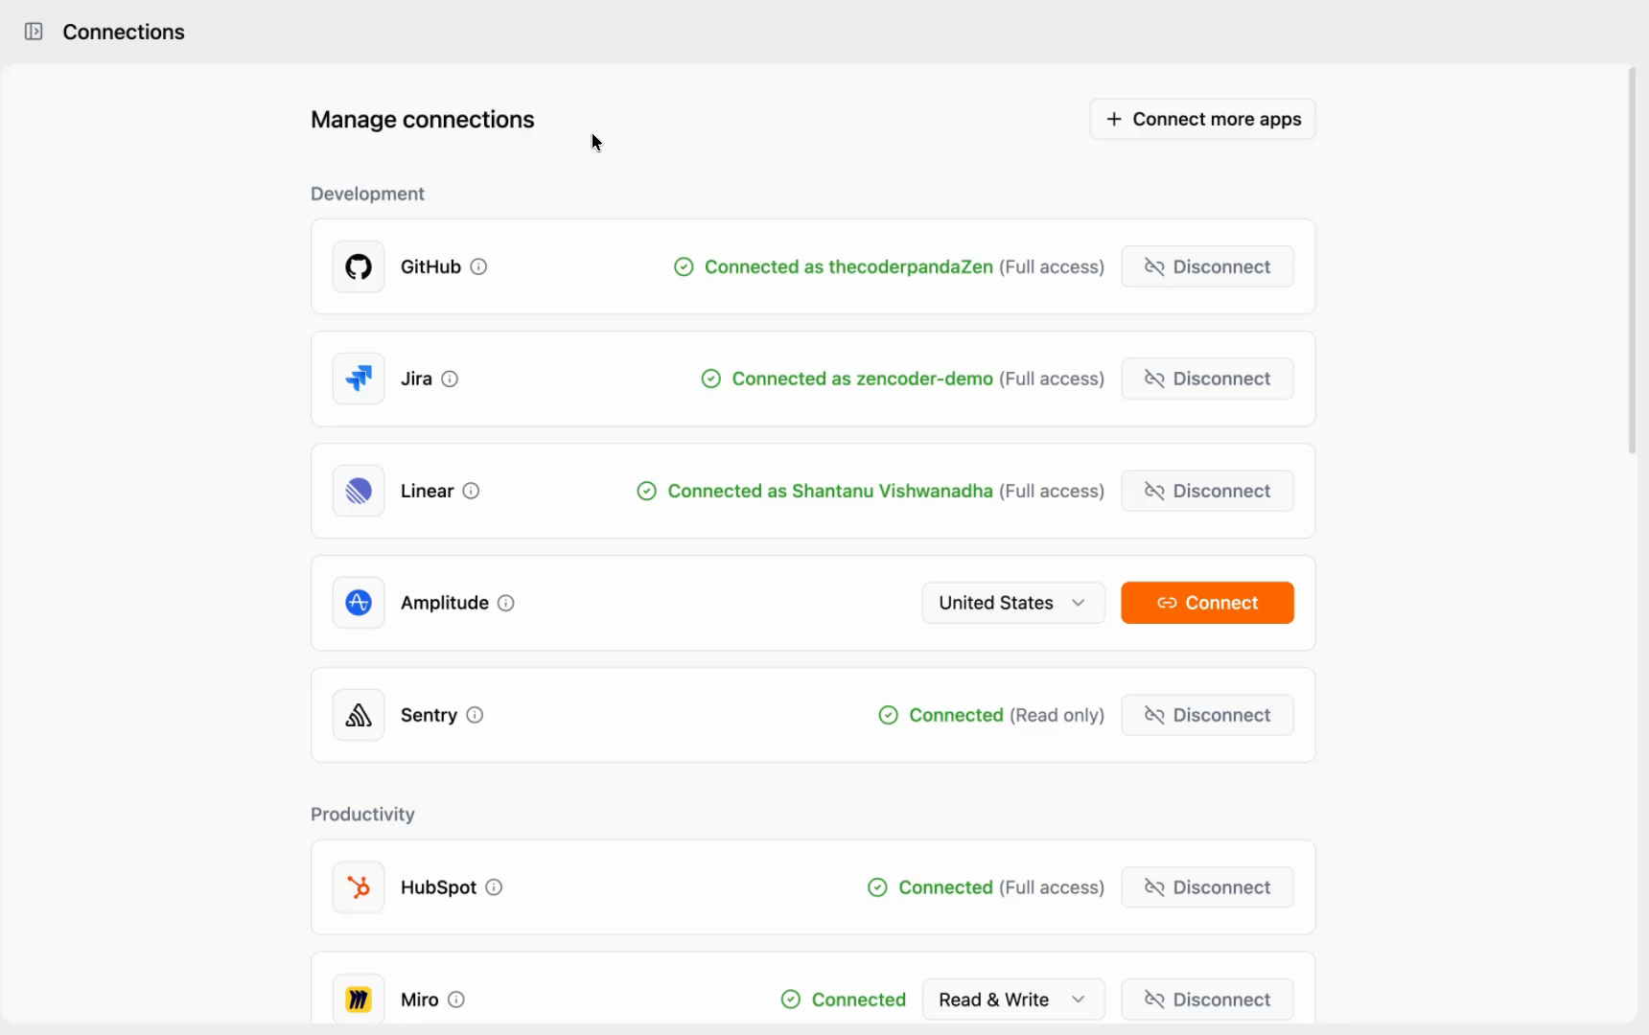Click Sentry's '(Read only)' access label

pos(1057,715)
